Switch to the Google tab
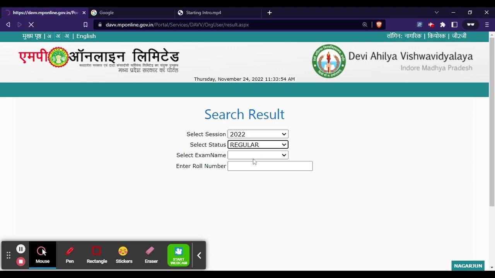 [x=131, y=12]
